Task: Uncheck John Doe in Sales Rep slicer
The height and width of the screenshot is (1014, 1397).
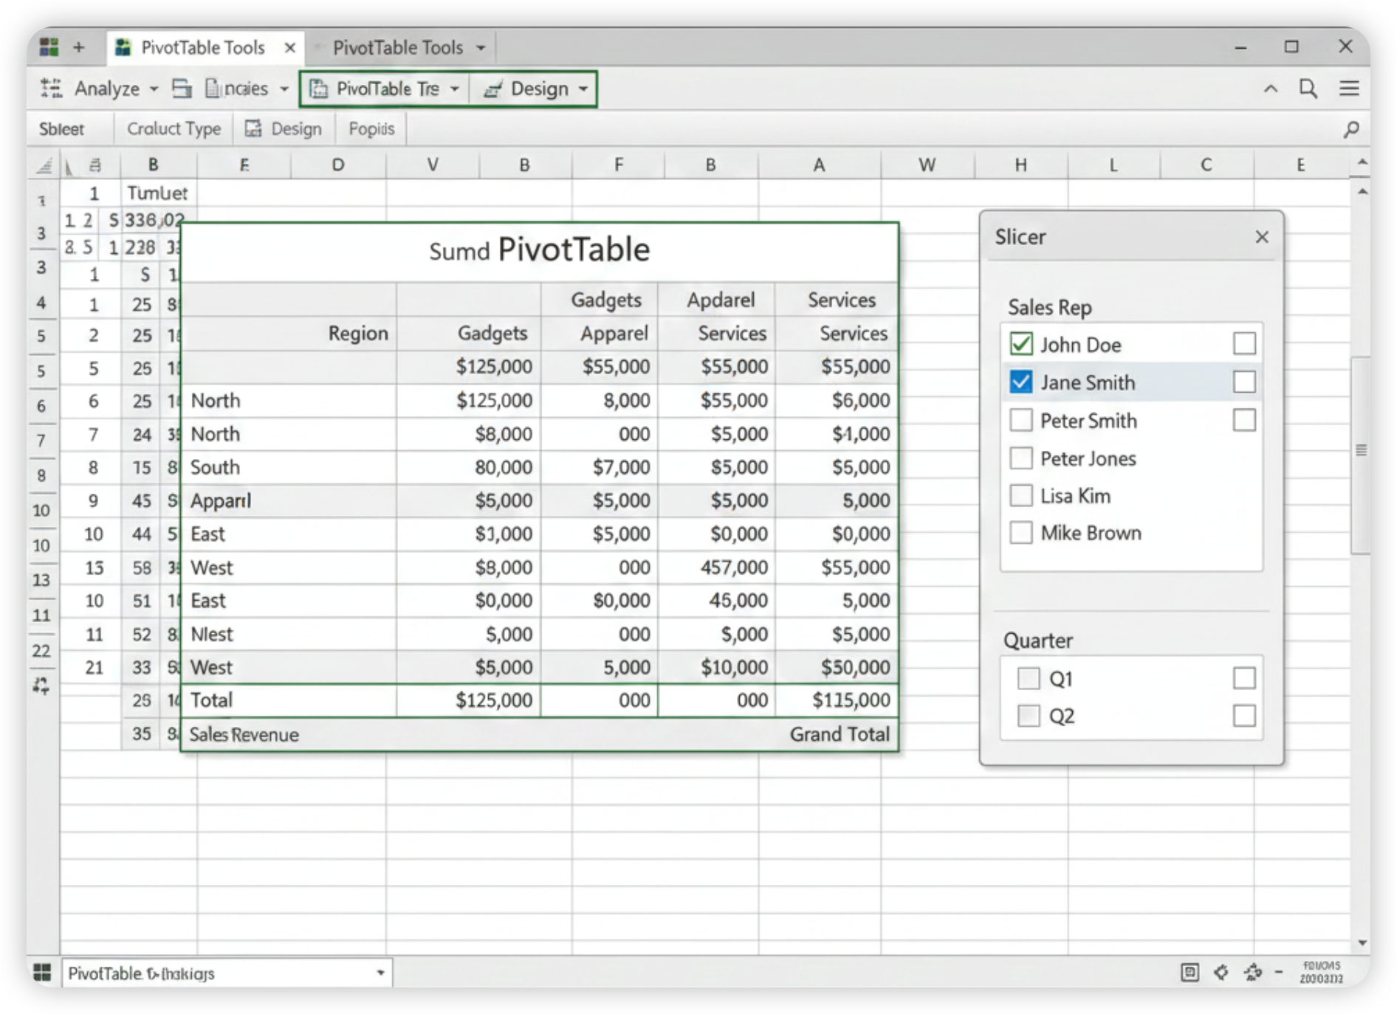Action: click(x=1021, y=344)
